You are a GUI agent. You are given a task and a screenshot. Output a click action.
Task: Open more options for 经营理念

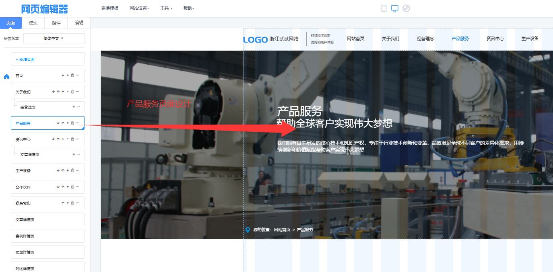click(x=78, y=107)
